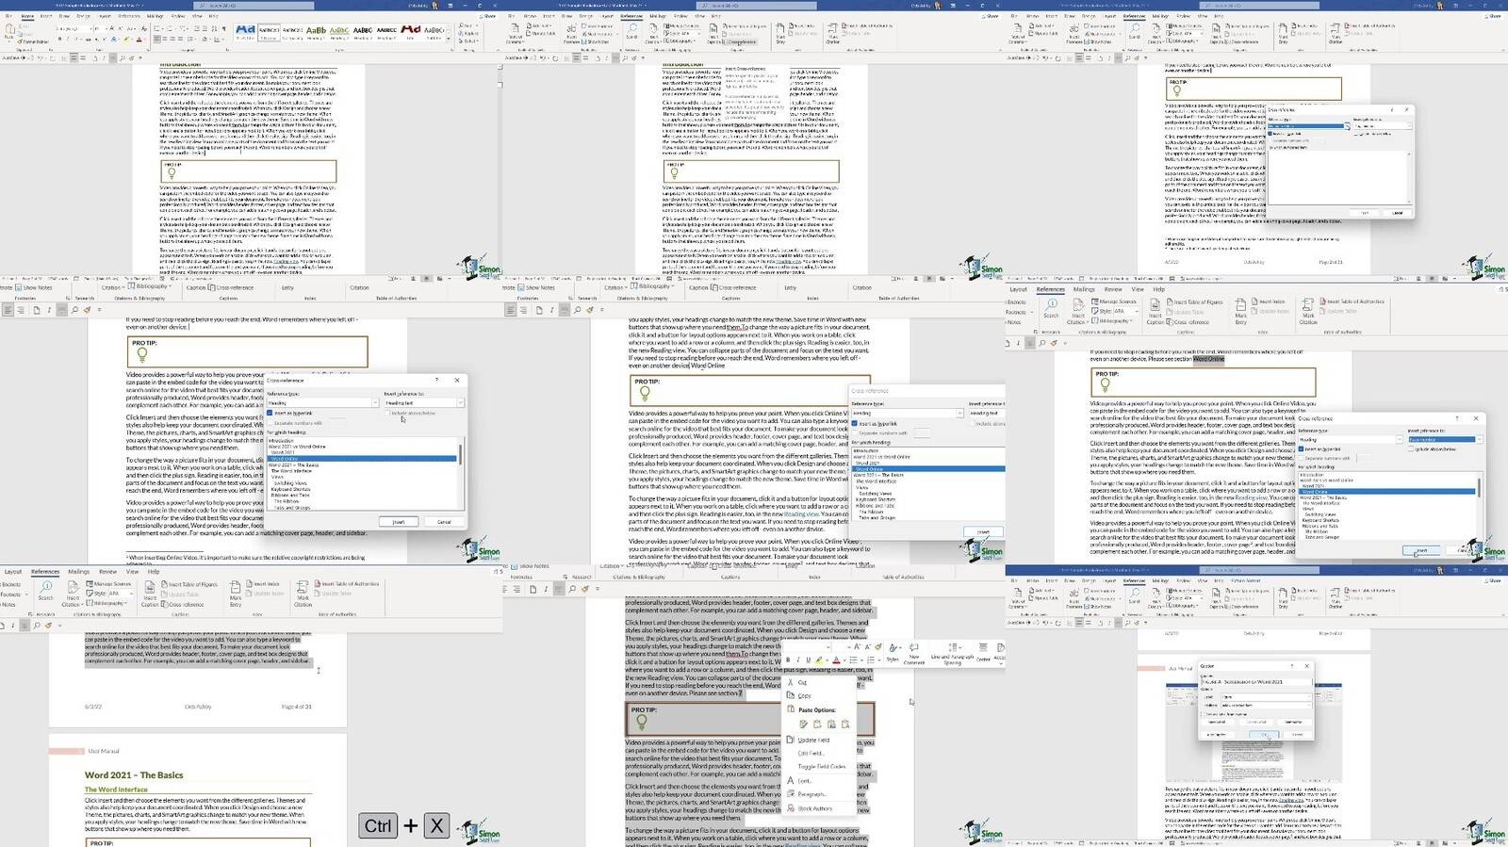Click Grow Font icon on mini toolbar
Image resolution: width=1508 pixels, height=847 pixels.
(856, 647)
